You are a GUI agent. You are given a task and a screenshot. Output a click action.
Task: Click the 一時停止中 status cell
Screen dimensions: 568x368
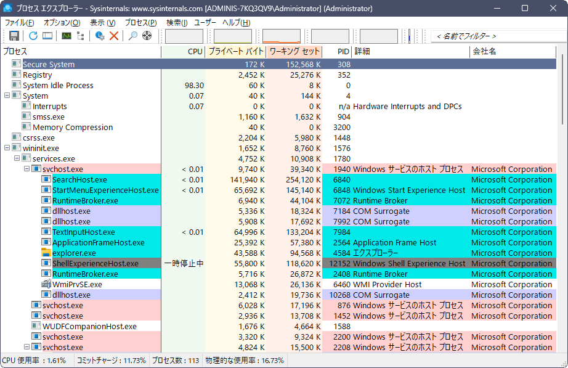pyautogui.click(x=184, y=263)
